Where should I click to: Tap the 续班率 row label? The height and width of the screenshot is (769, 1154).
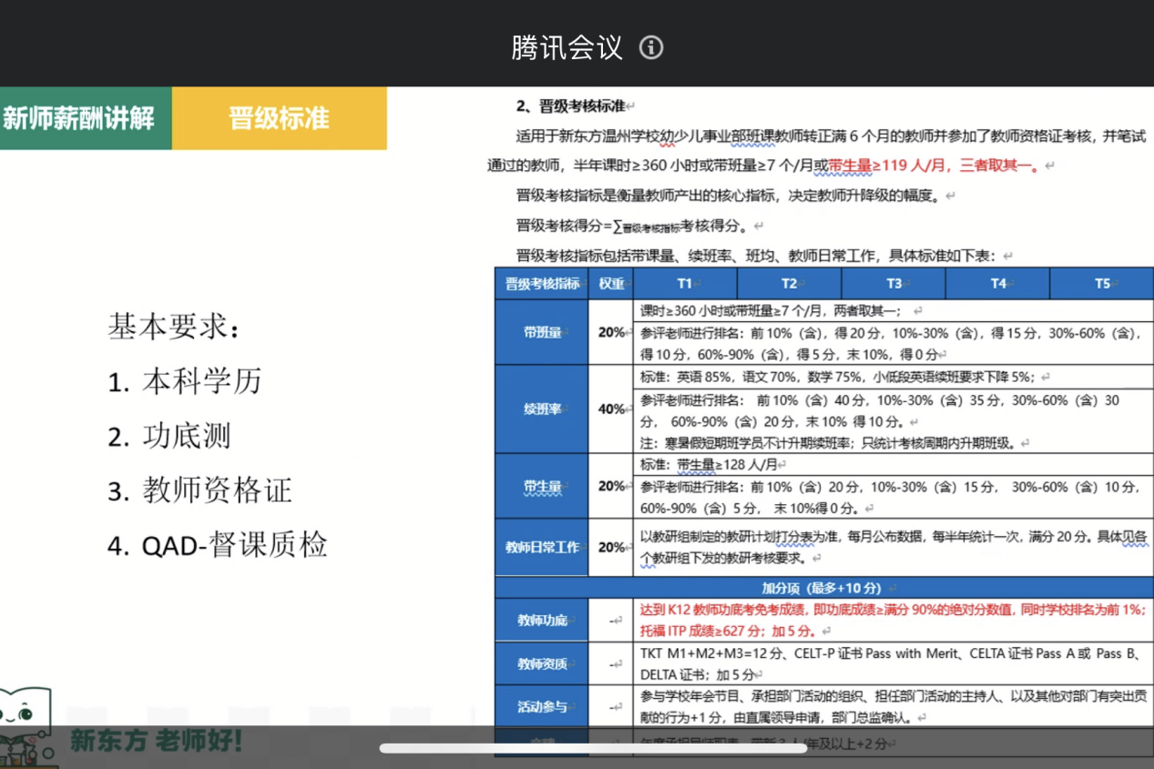(x=542, y=410)
